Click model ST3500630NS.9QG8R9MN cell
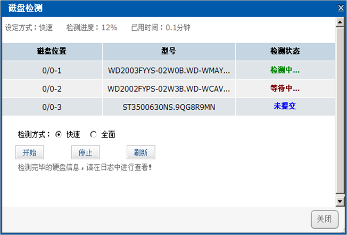Image resolution: width=347 pixels, height=235 pixels. pos(169,107)
